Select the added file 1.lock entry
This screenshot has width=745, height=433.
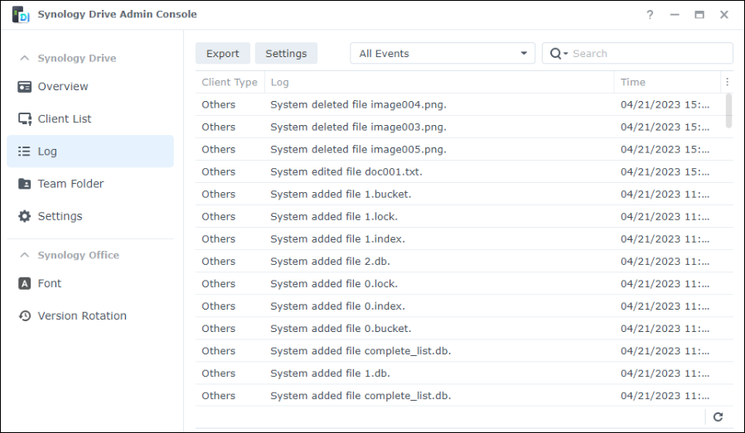pos(464,216)
